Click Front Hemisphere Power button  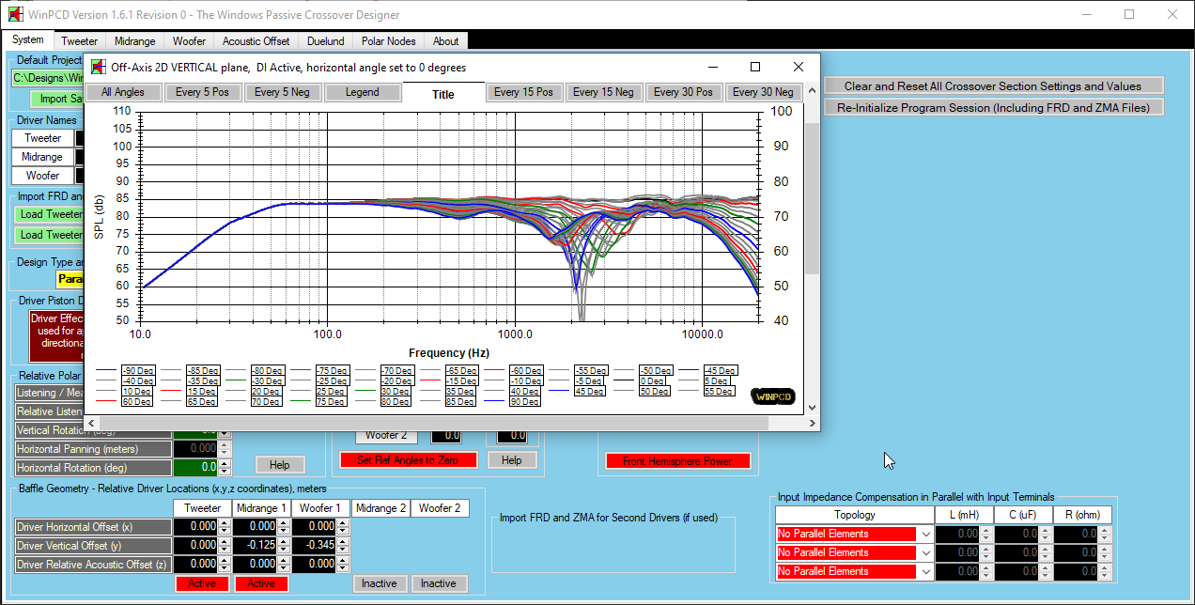pos(677,461)
